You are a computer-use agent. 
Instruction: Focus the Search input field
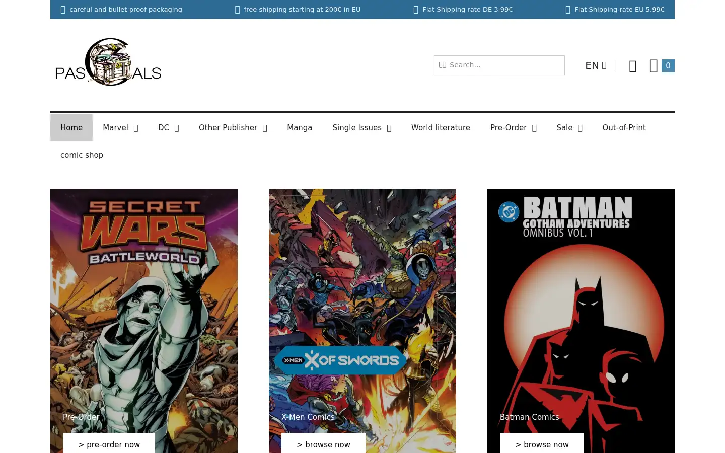[499, 65]
